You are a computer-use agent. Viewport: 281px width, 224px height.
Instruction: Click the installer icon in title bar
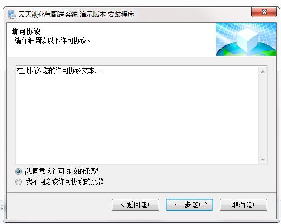12,15
